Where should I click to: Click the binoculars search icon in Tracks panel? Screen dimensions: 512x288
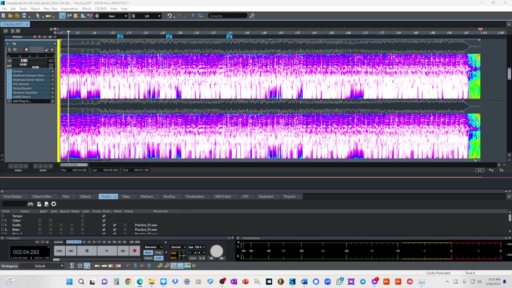click(30, 204)
